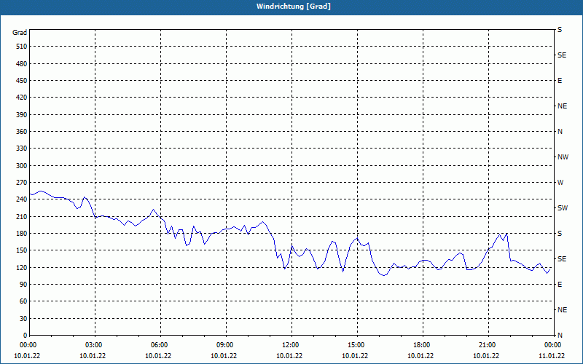The width and height of the screenshot is (583, 364).
Task: Select the 150 y-axis tick label
Action: [22, 250]
